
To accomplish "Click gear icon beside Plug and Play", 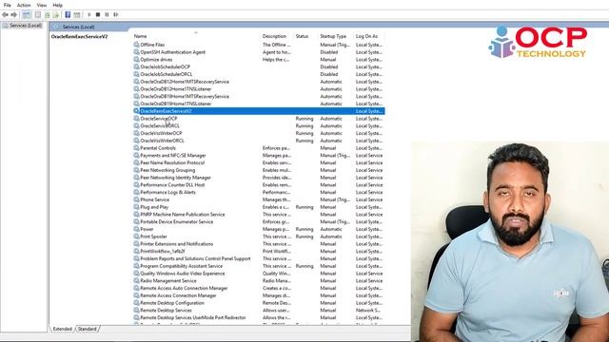I will point(136,207).
